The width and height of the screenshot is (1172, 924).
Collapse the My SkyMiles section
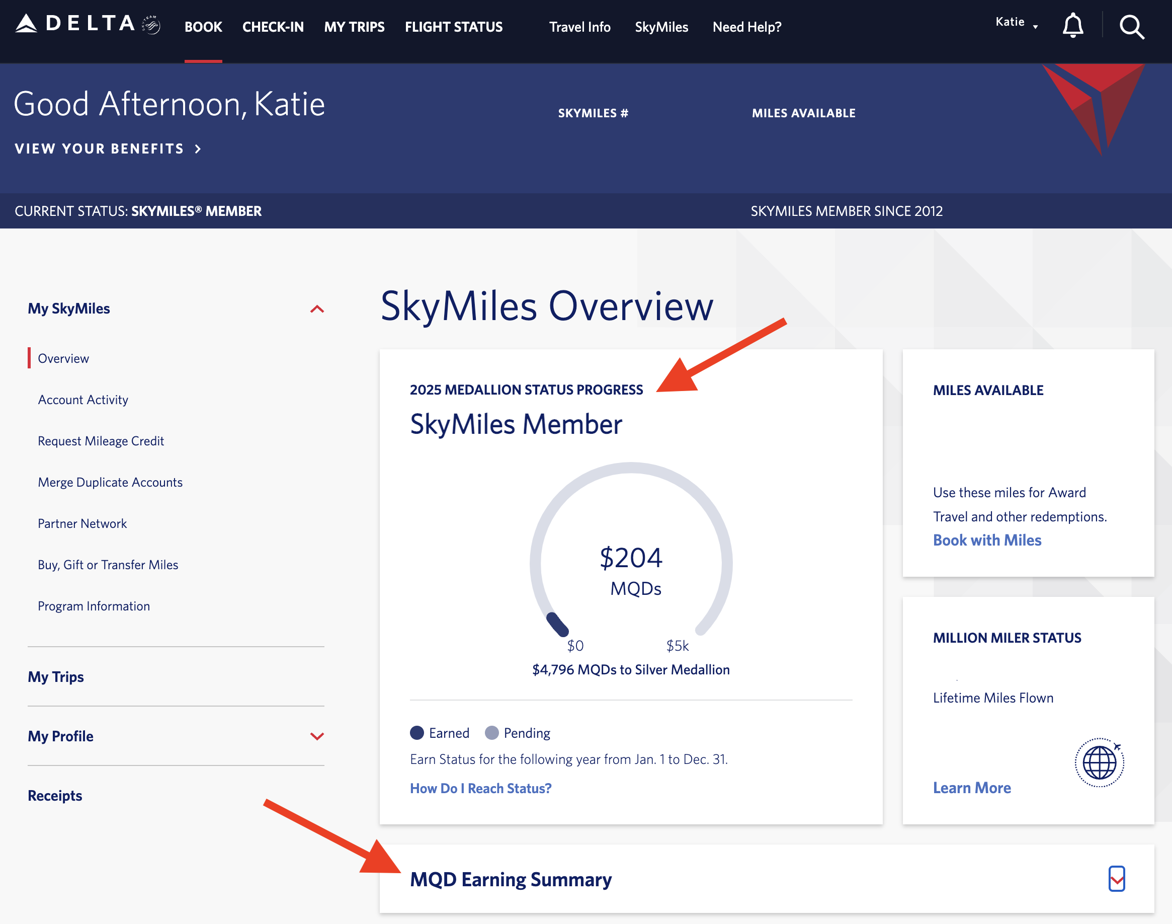[317, 309]
